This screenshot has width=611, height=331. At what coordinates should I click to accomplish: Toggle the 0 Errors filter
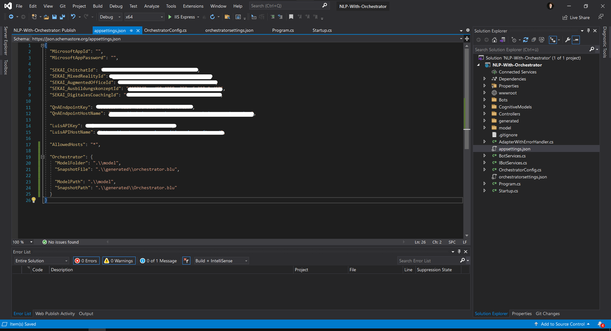pyautogui.click(x=86, y=261)
